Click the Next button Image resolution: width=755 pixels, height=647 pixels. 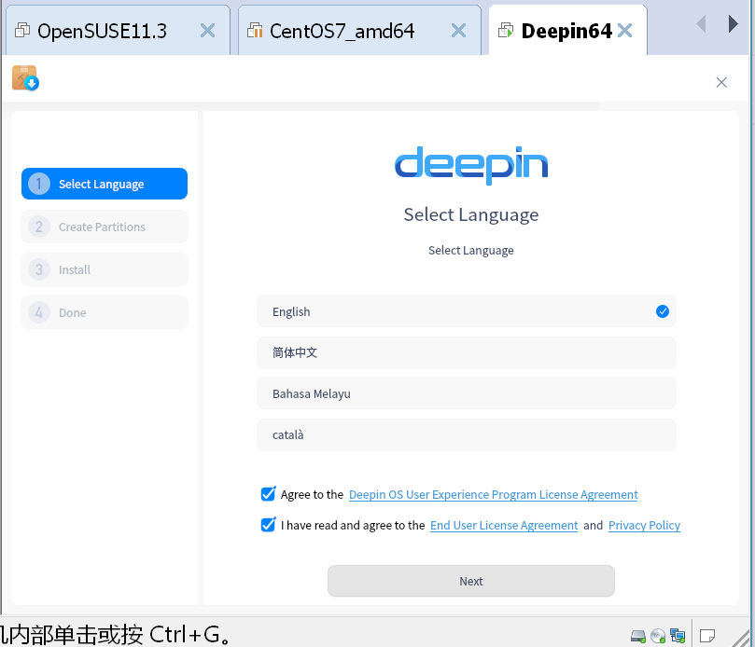click(x=471, y=581)
